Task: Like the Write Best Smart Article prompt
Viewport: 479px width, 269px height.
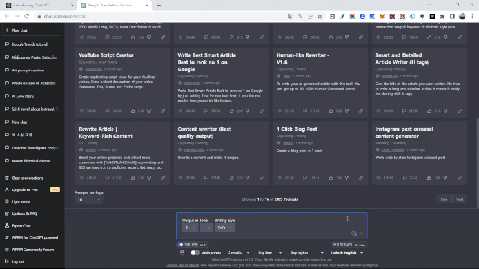Action: click(x=232, y=111)
